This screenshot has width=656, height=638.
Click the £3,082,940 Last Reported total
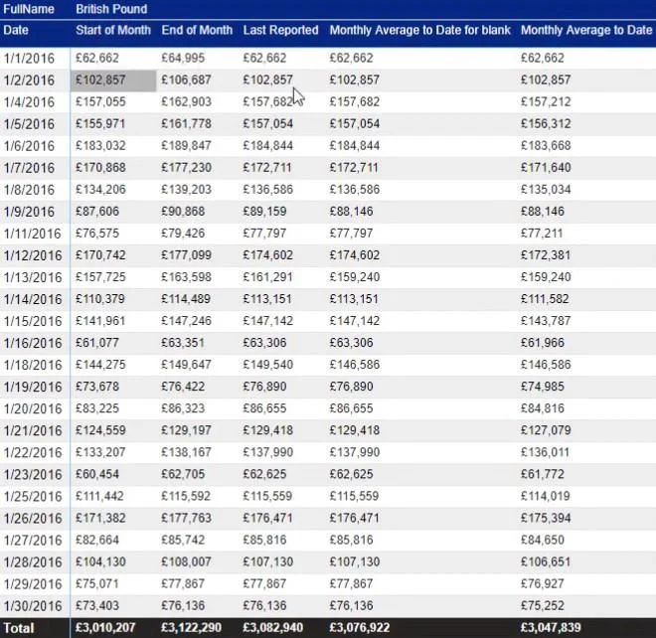[x=272, y=627]
